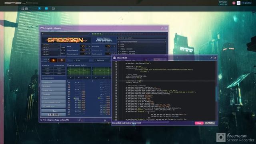Click the pencil edit icon on Cloud Edit window
256x144 pixels.
212,58
